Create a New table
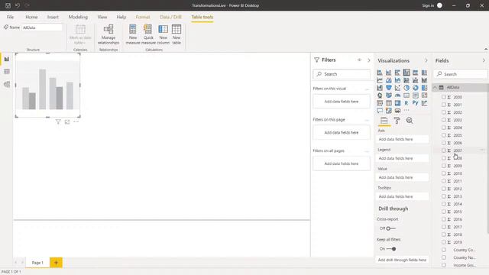Viewport: 489px width, 275px height. [x=176, y=34]
